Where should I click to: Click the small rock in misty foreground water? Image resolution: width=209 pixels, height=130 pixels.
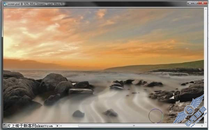(78, 114)
